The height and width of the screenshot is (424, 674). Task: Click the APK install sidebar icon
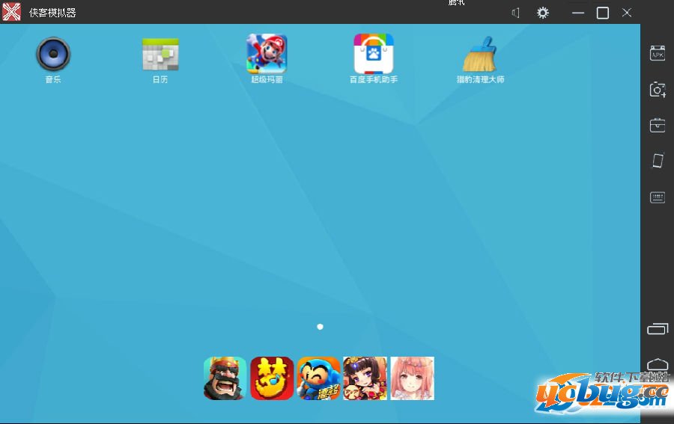pos(658,53)
